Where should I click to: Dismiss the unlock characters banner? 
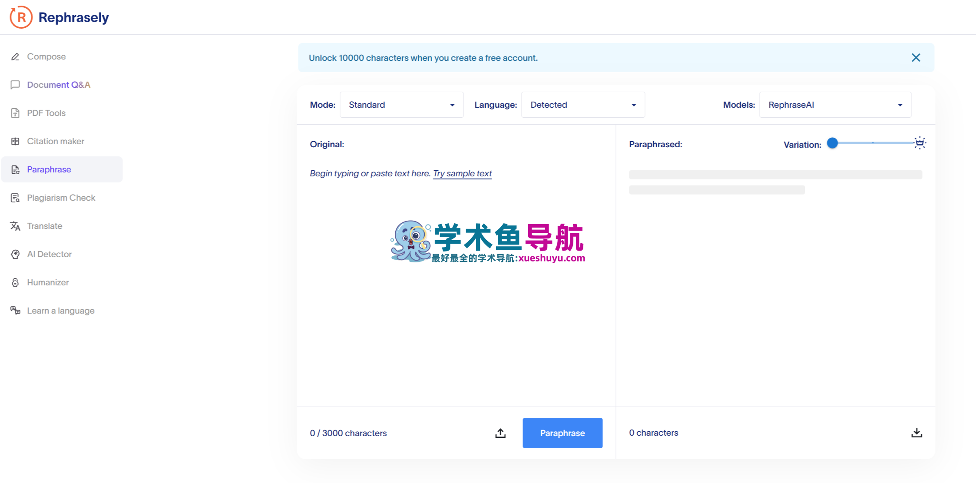click(x=916, y=58)
